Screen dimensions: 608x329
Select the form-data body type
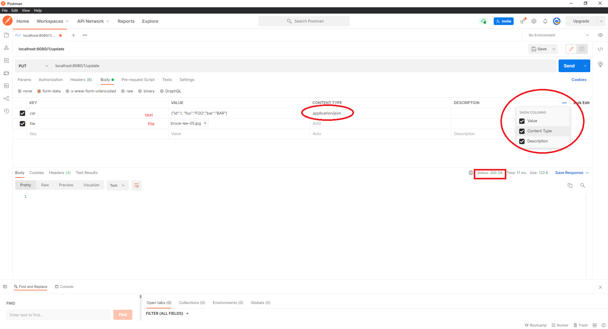click(x=39, y=91)
